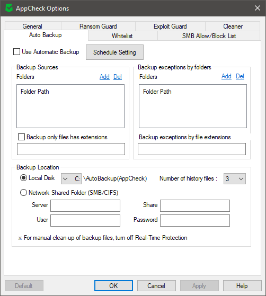Viewport: 266px width, 296px height.
Task: Click the manual clean-up note text
Action: tap(103, 238)
